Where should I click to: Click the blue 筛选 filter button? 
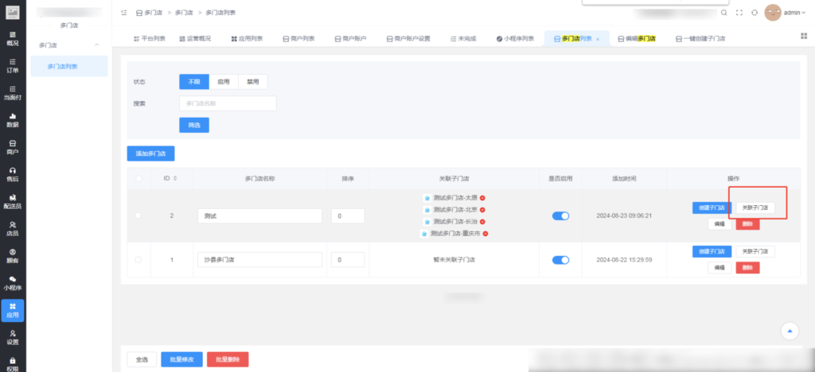tap(194, 125)
